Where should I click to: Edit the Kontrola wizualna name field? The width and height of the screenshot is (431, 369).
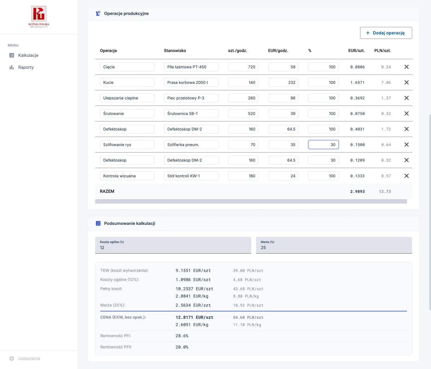pyautogui.click(x=127, y=176)
